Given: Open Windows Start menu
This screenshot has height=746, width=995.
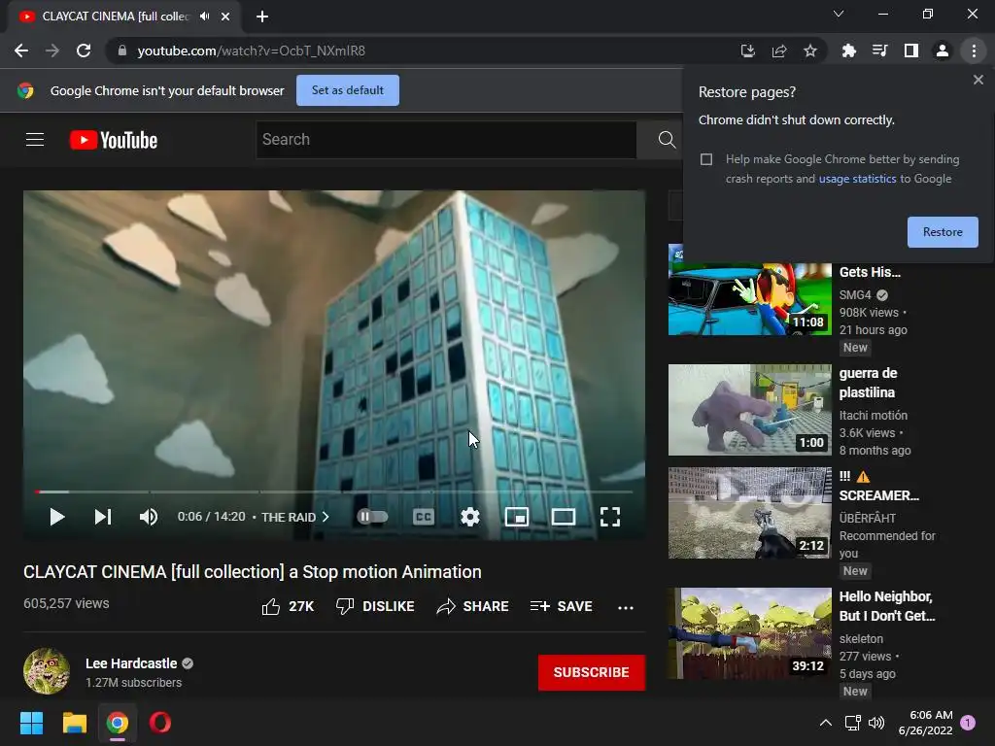Looking at the screenshot, I should [31, 723].
